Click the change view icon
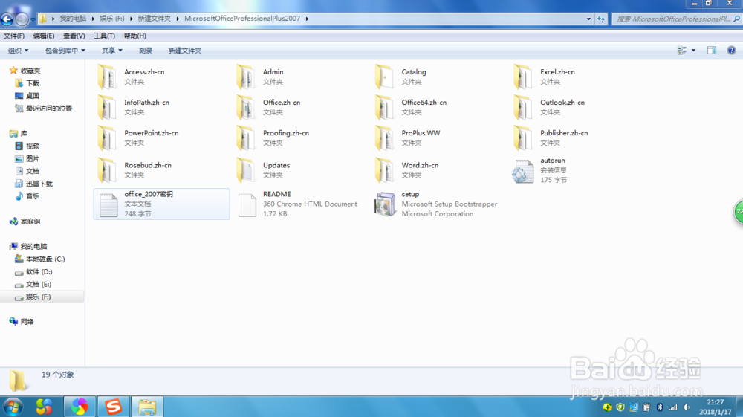The width and height of the screenshot is (743, 417). point(682,51)
